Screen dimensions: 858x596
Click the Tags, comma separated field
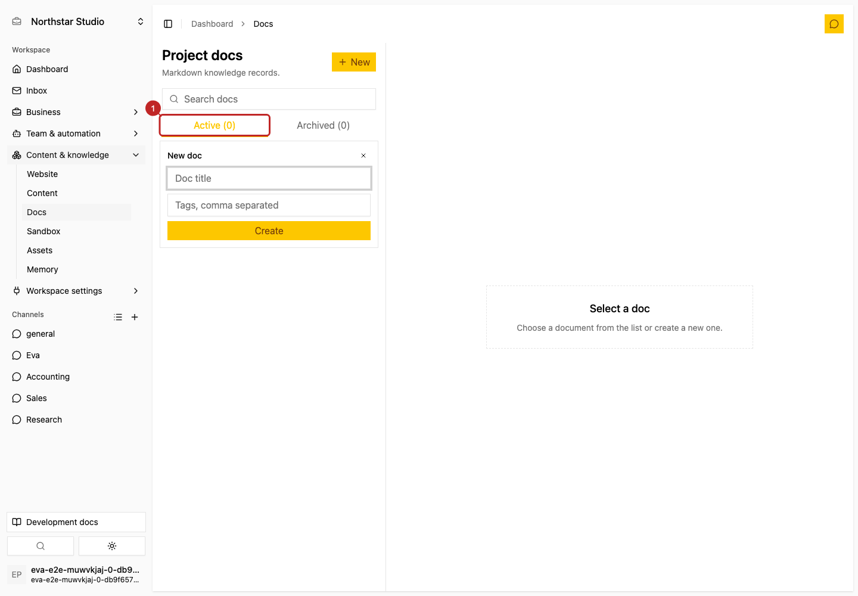tap(269, 205)
